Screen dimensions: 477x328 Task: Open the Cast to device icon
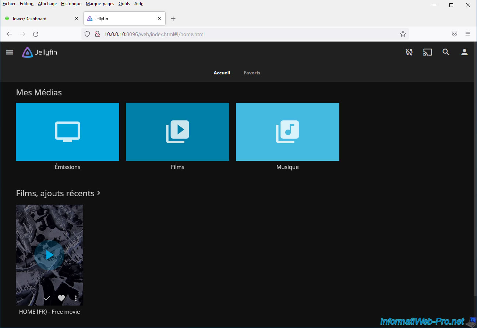(x=427, y=52)
